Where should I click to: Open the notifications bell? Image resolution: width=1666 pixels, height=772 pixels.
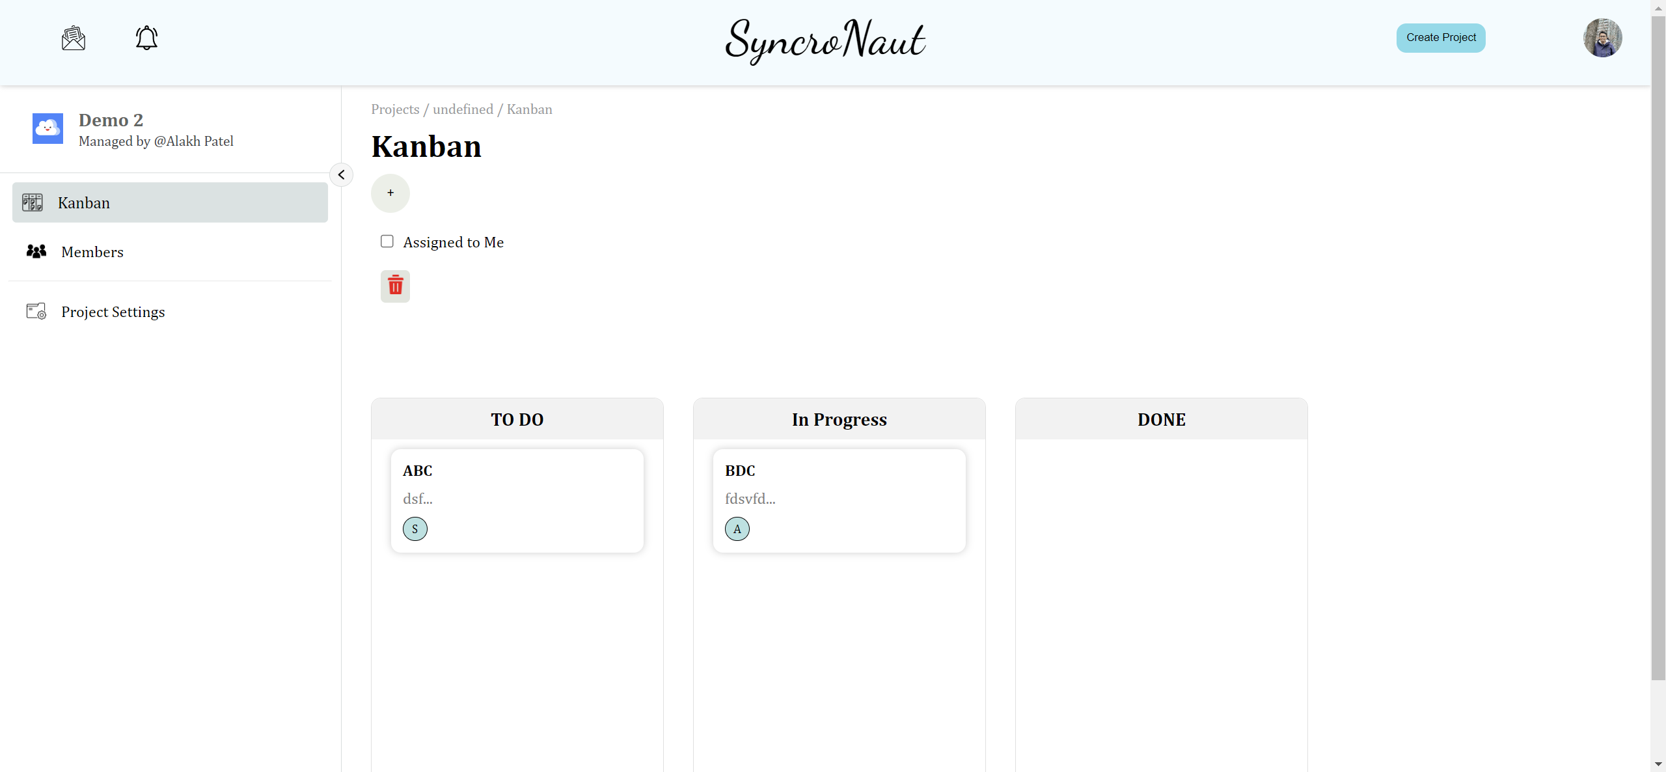click(146, 38)
